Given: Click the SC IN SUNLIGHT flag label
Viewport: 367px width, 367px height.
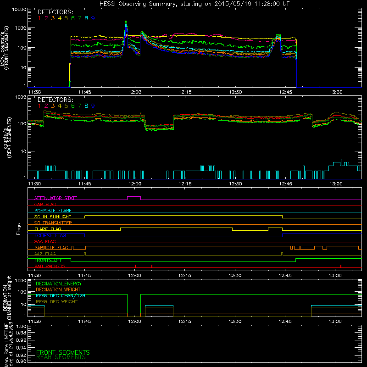Looking at the screenshot, I should 53,217.
